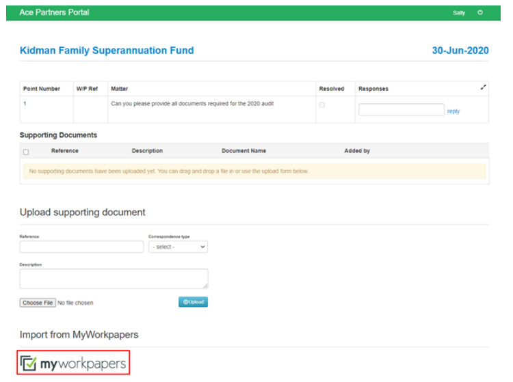Click the blue Upload button
This screenshot has width=513, height=382.
click(193, 302)
